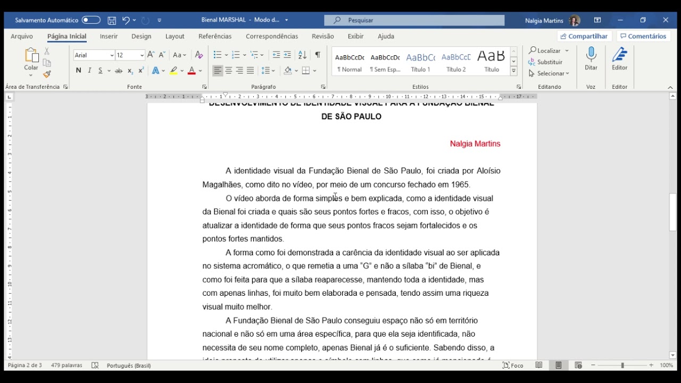
Task: Click Localizar in Editando group
Action: coord(549,51)
